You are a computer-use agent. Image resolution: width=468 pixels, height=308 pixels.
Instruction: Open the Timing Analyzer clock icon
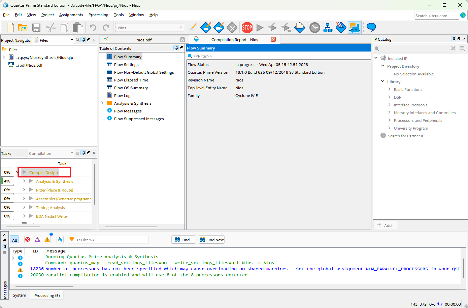(x=315, y=28)
